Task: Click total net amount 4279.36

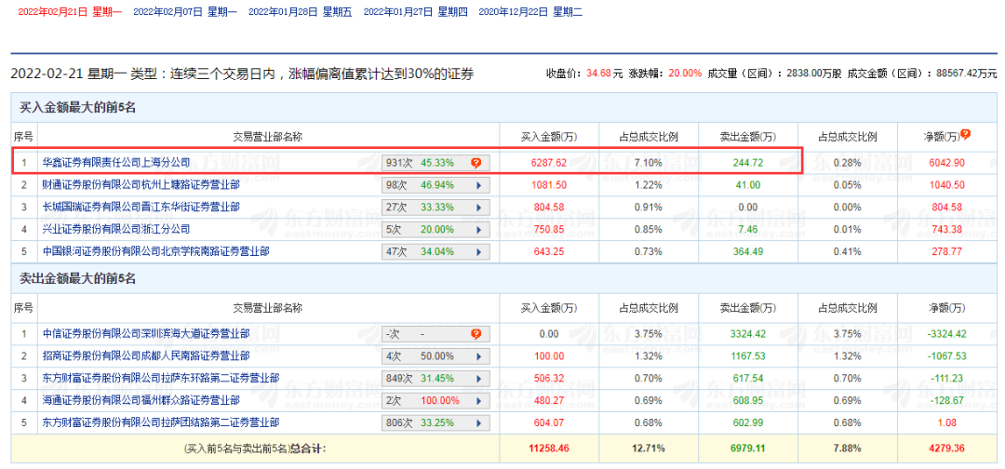Action: (946, 448)
